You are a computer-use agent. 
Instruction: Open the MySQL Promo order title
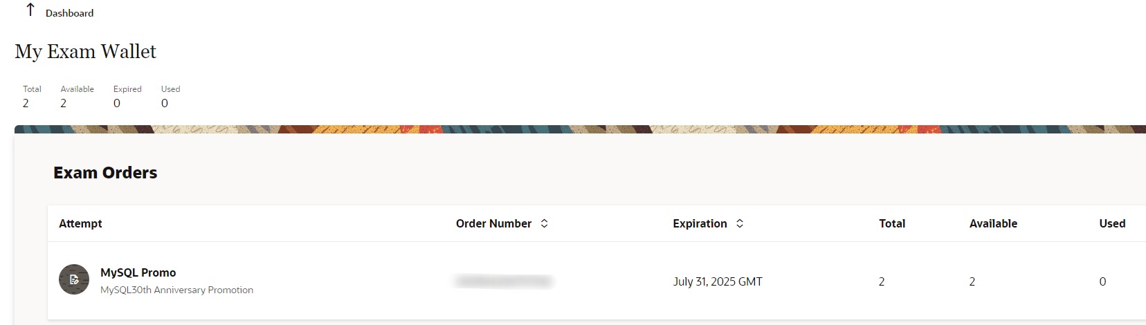[138, 272]
